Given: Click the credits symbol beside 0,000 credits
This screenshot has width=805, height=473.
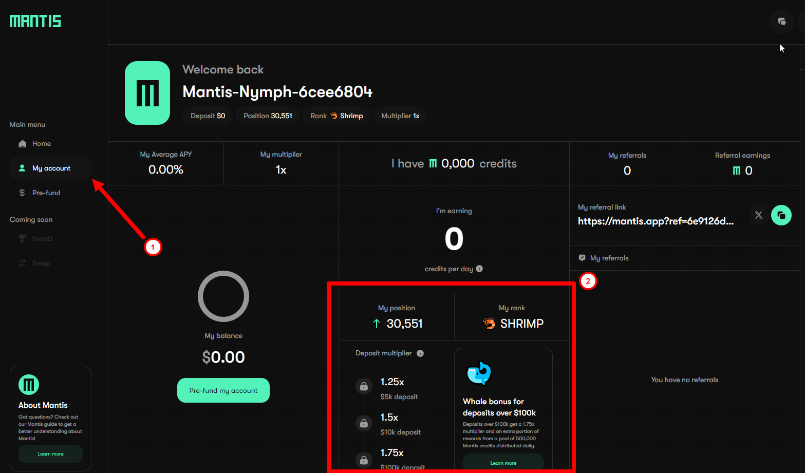Looking at the screenshot, I should [433, 163].
